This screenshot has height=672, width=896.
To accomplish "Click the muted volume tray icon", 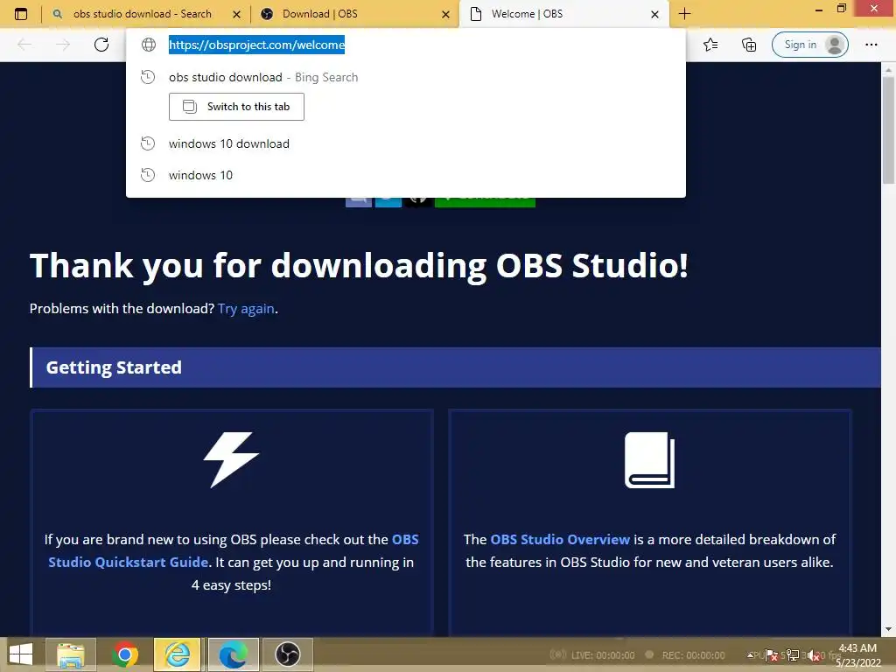I will pos(814,655).
